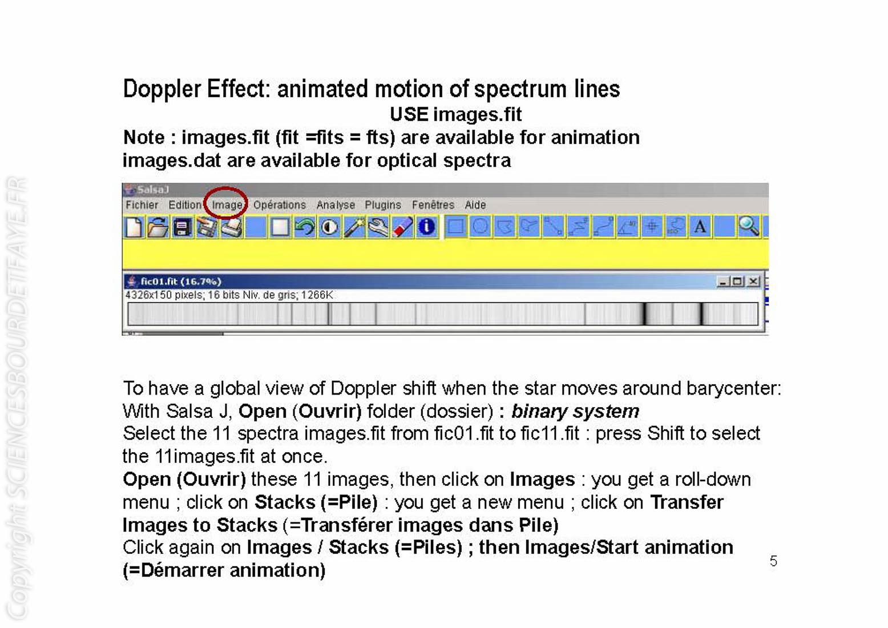Click the SalsaJ main window title bar
This screenshot has width=888, height=628.
(445, 190)
